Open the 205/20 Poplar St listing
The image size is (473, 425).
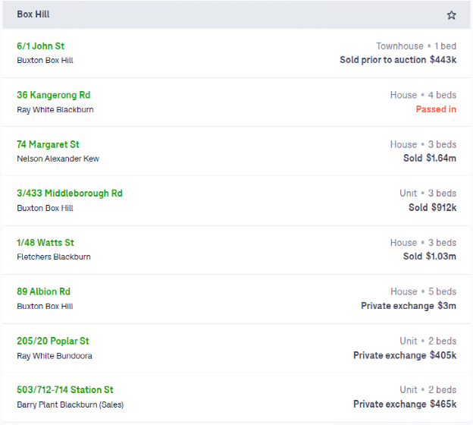pos(53,341)
